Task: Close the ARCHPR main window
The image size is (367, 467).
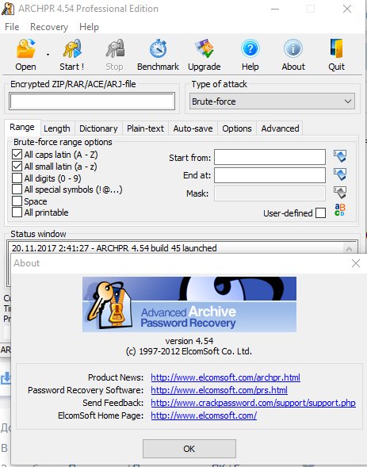Action: point(347,9)
